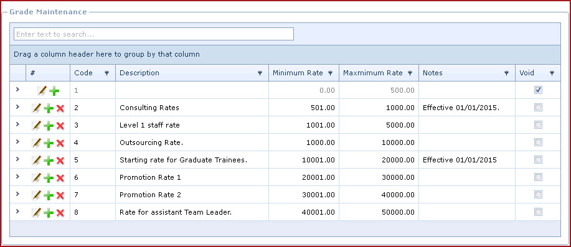Delete the Level 1 staff rate row
This screenshot has width=571, height=247.
pyautogui.click(x=60, y=126)
